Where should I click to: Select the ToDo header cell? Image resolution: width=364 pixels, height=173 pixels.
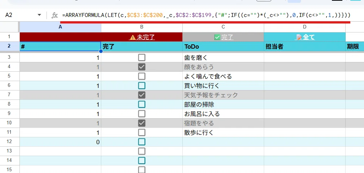point(223,46)
